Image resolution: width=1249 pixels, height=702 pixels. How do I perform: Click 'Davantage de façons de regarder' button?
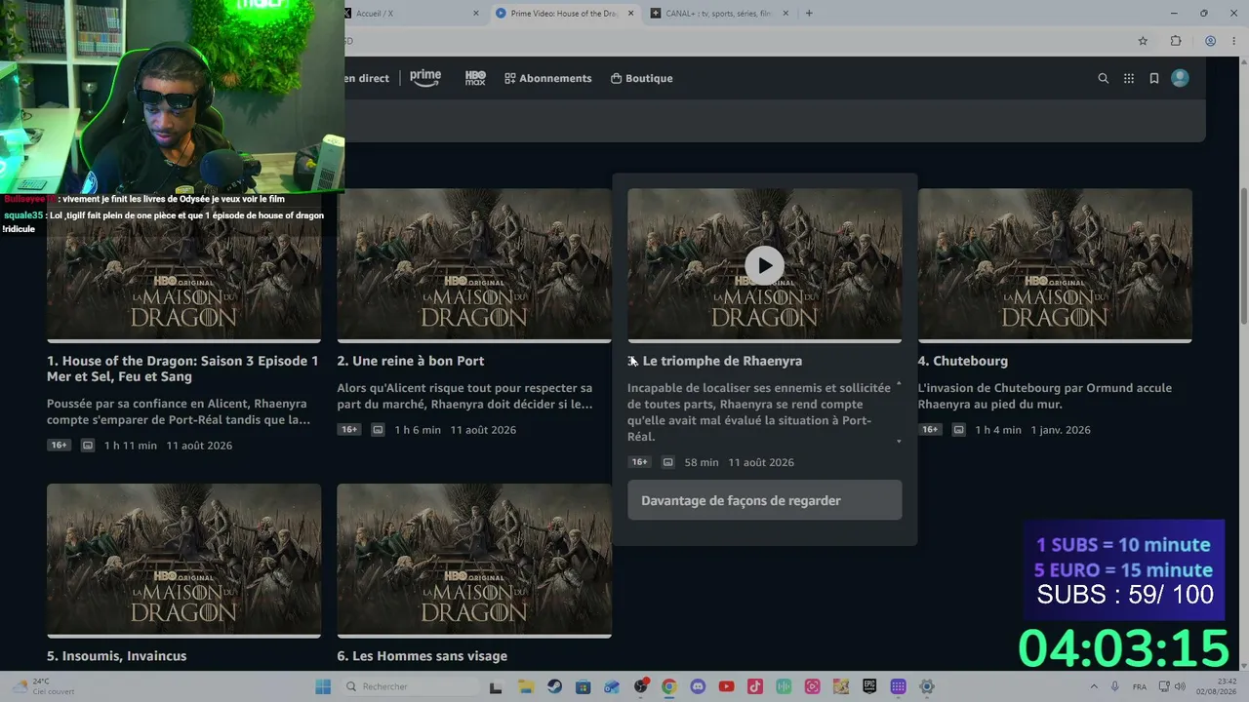(x=764, y=500)
